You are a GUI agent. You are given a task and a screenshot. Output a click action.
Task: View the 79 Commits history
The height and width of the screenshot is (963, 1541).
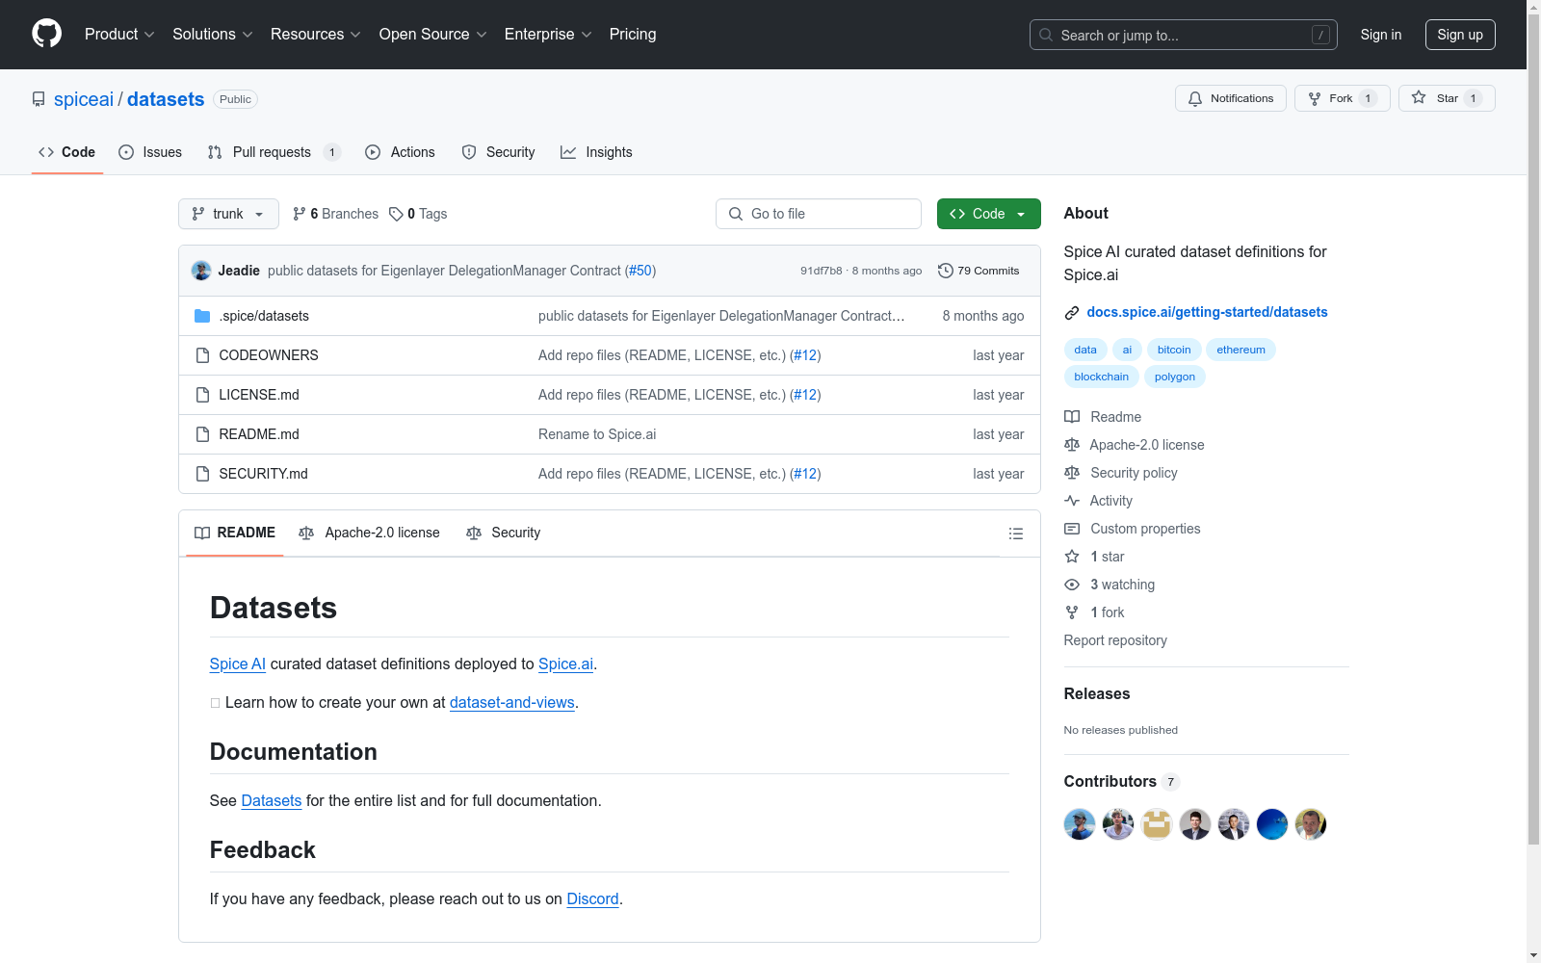pyautogui.click(x=979, y=271)
